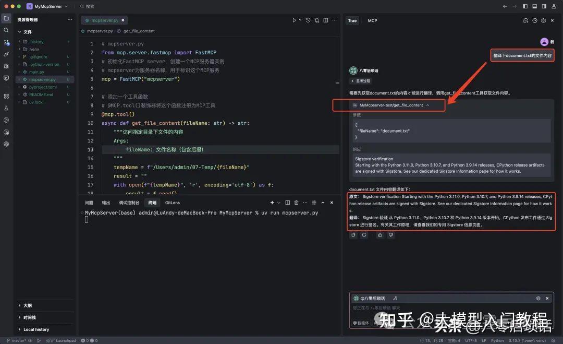Switch to the MCP tab
563x344 pixels.
click(373, 20)
